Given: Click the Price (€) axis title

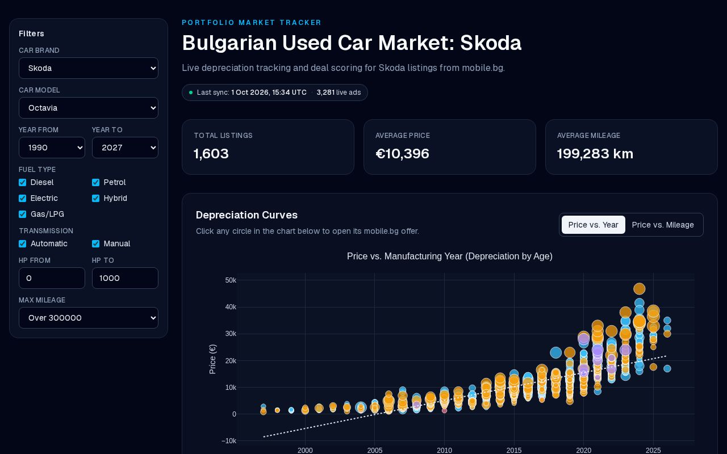Looking at the screenshot, I should tap(213, 359).
